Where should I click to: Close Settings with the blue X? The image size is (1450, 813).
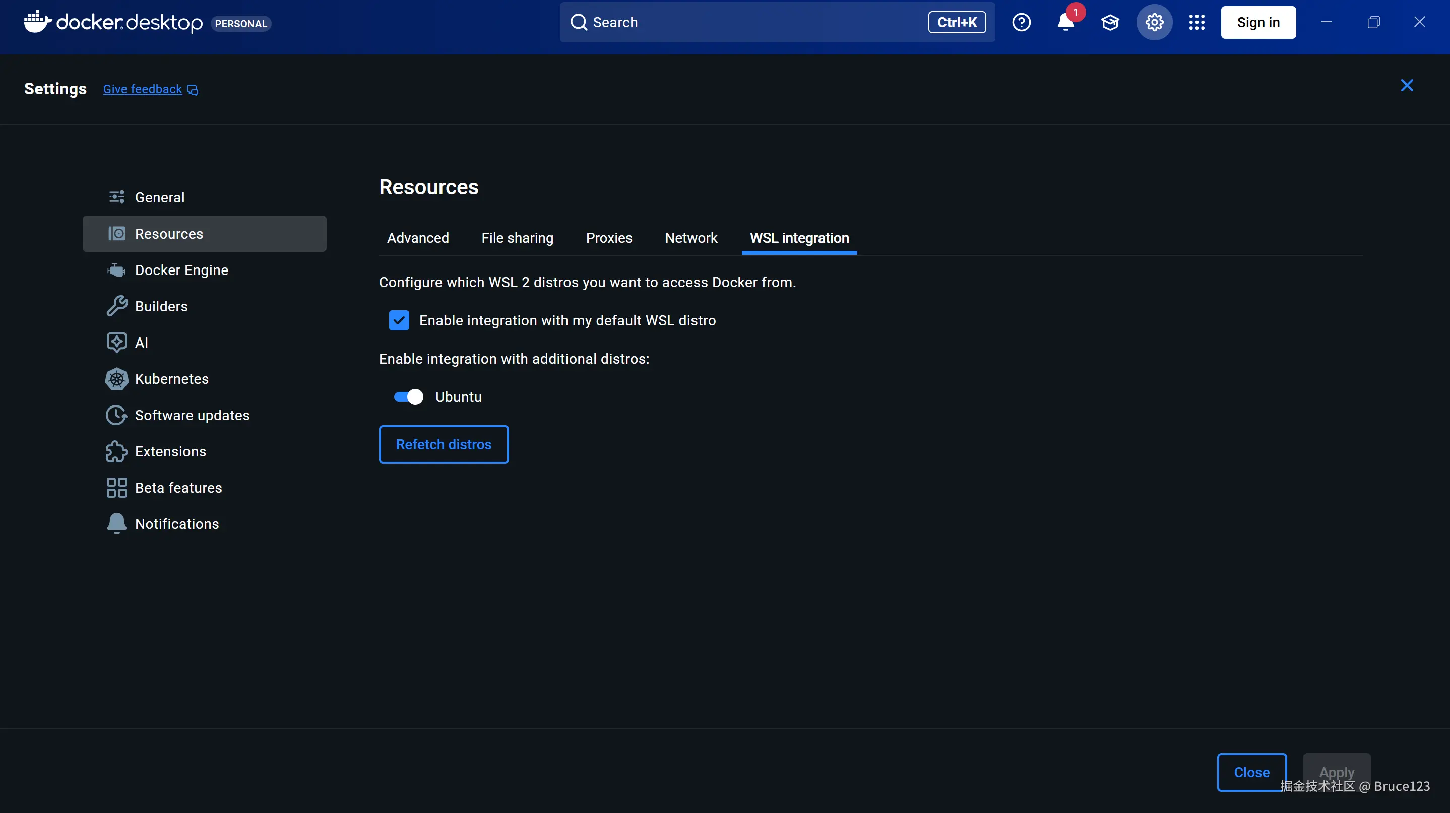[1407, 85]
